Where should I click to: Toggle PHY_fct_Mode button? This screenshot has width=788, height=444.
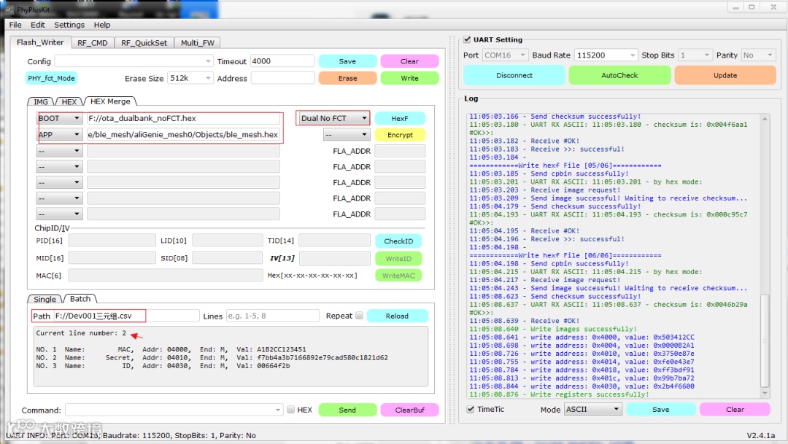pyautogui.click(x=51, y=78)
